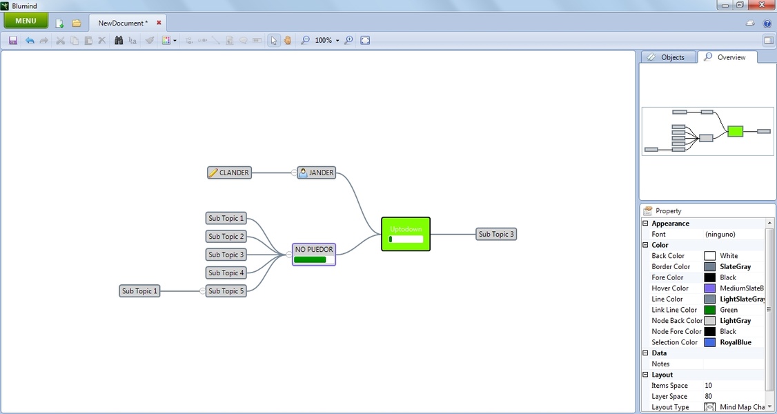Open the folder icon to load a file
Viewport: 777px width, 414px height.
77,23
